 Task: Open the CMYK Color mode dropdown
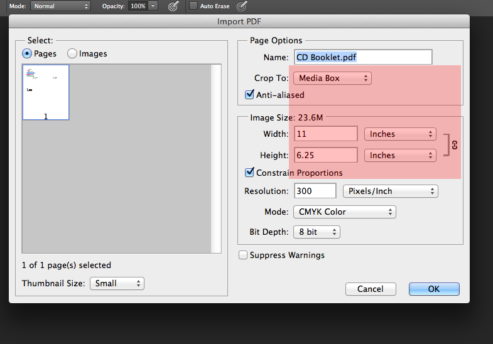click(x=345, y=212)
